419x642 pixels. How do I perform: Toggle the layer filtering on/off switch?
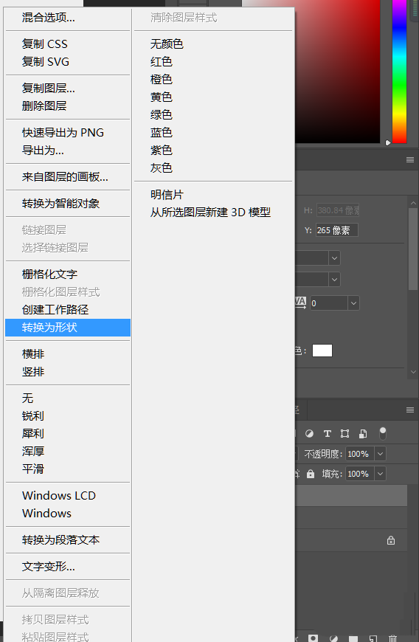pyautogui.click(x=383, y=433)
